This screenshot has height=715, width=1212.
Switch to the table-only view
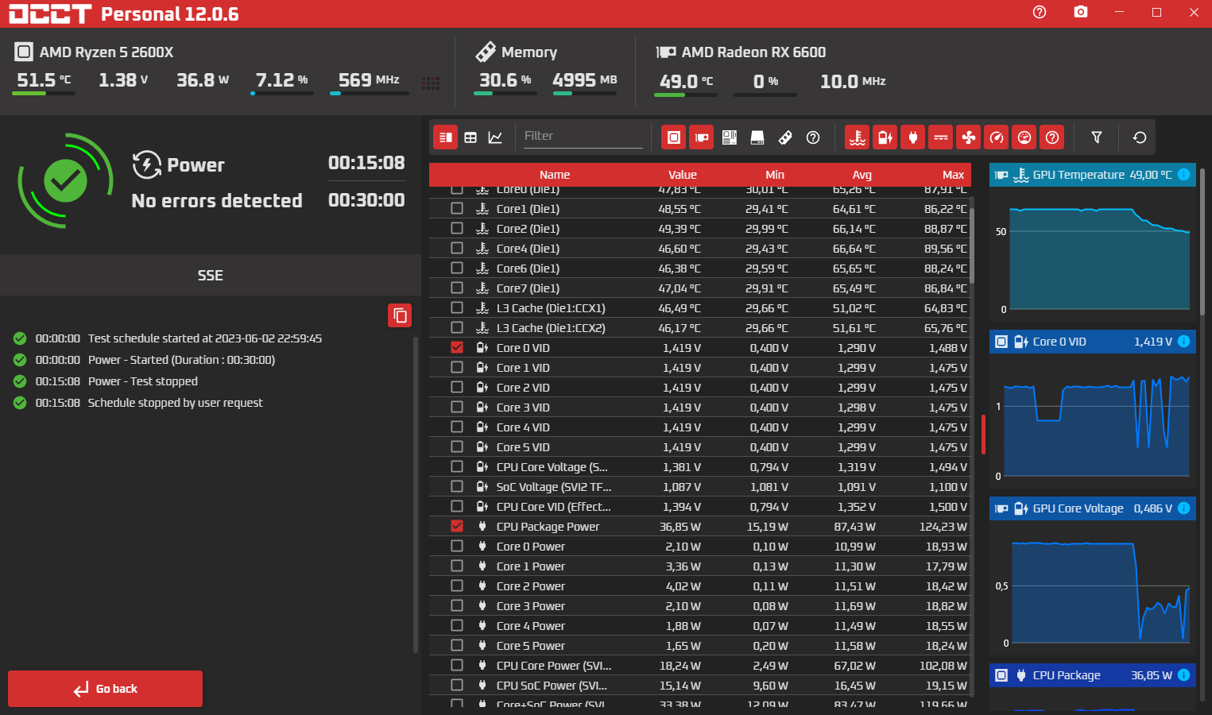pos(470,137)
